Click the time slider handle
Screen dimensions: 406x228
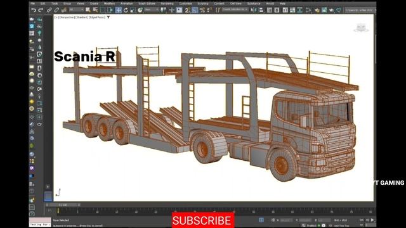click(63, 205)
